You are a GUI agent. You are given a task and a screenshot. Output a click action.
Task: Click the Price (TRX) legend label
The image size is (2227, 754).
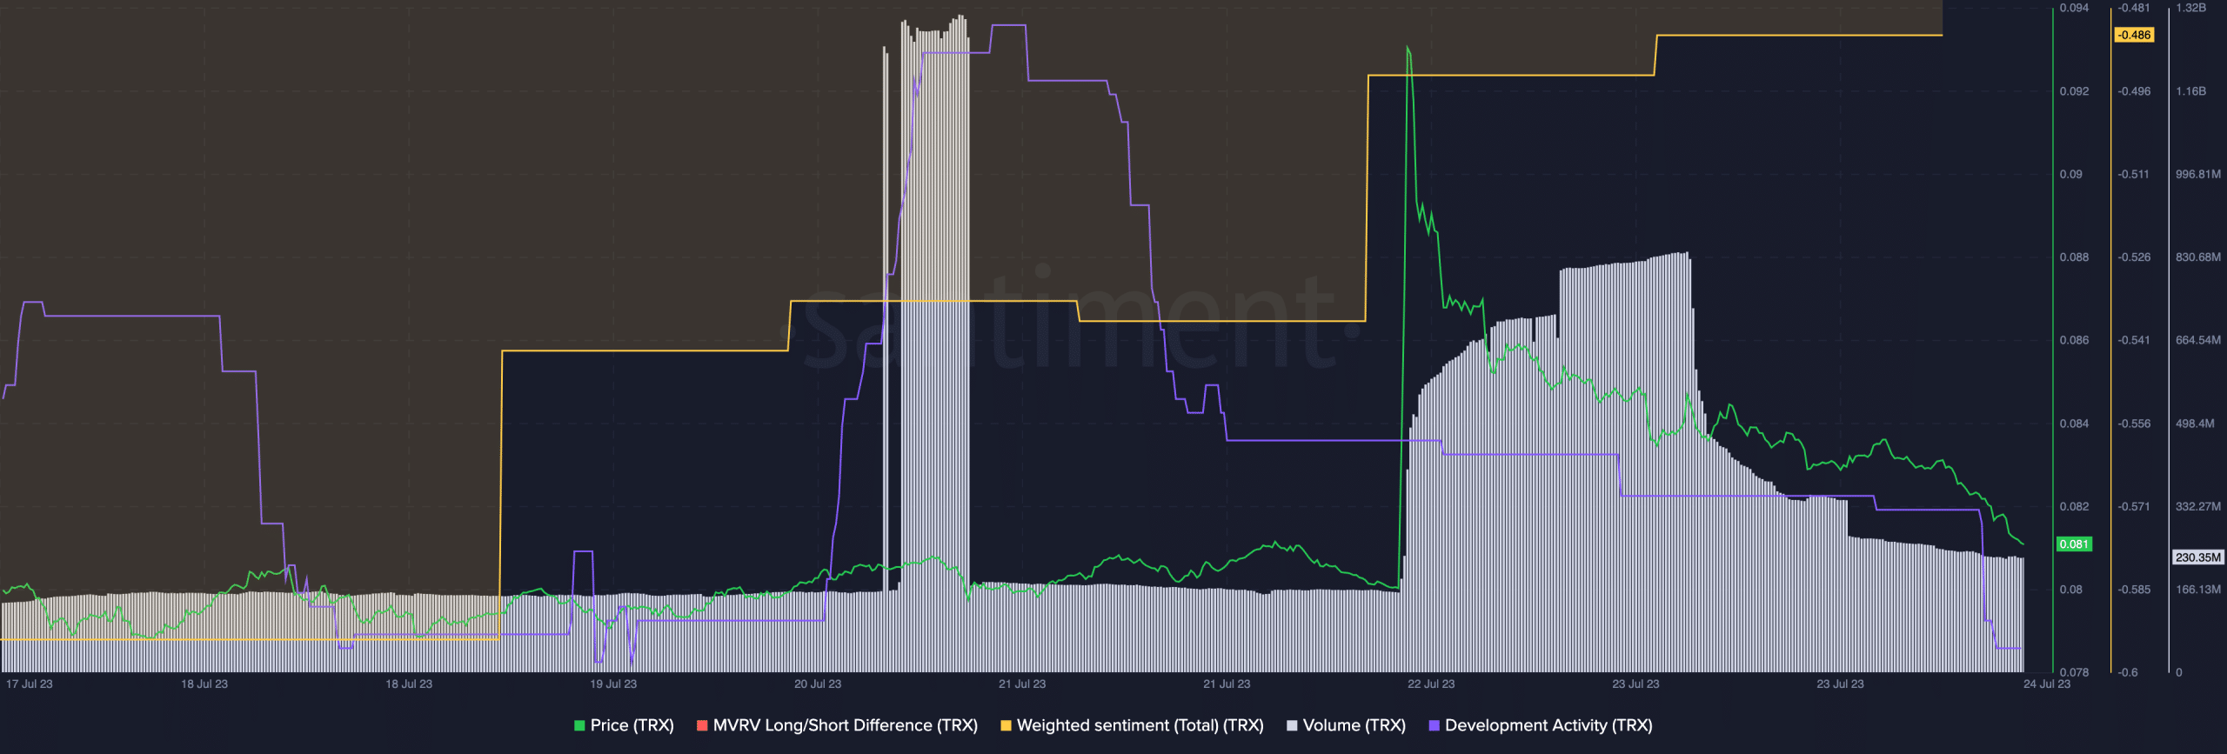(x=632, y=725)
